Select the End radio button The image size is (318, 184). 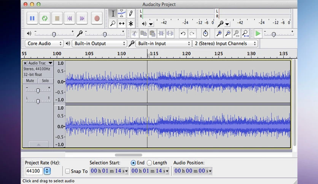tap(133, 163)
